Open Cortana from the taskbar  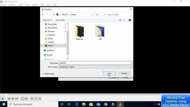click(x=62, y=104)
